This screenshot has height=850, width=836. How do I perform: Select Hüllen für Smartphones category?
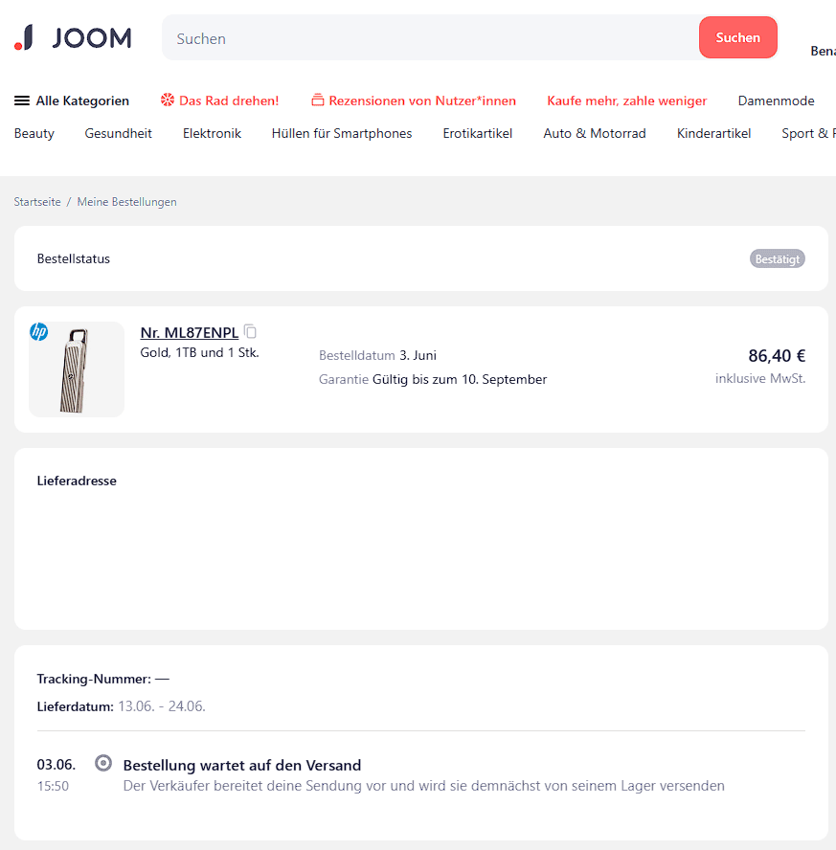(342, 133)
